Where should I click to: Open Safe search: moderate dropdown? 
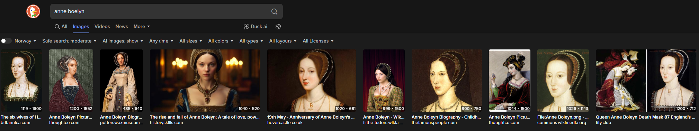[x=69, y=41]
